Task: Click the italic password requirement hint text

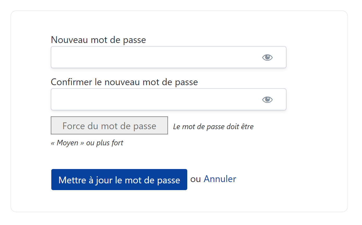Action: pos(213,127)
